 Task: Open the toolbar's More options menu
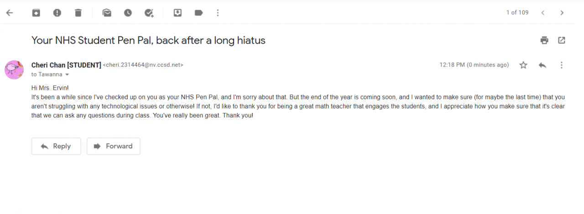click(218, 13)
